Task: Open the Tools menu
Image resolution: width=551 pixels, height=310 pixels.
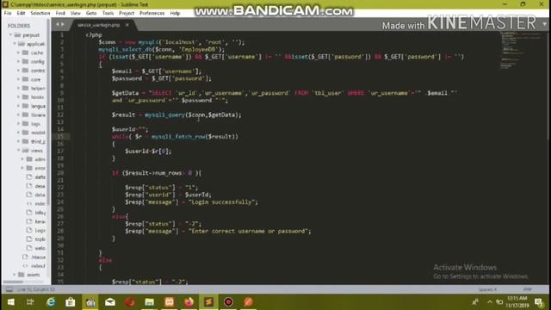Action: click(108, 13)
